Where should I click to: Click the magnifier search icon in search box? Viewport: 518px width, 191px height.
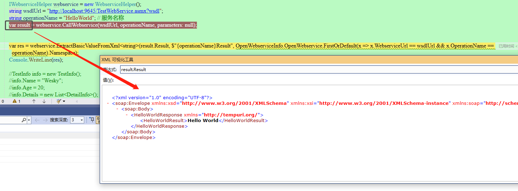click(x=24, y=120)
